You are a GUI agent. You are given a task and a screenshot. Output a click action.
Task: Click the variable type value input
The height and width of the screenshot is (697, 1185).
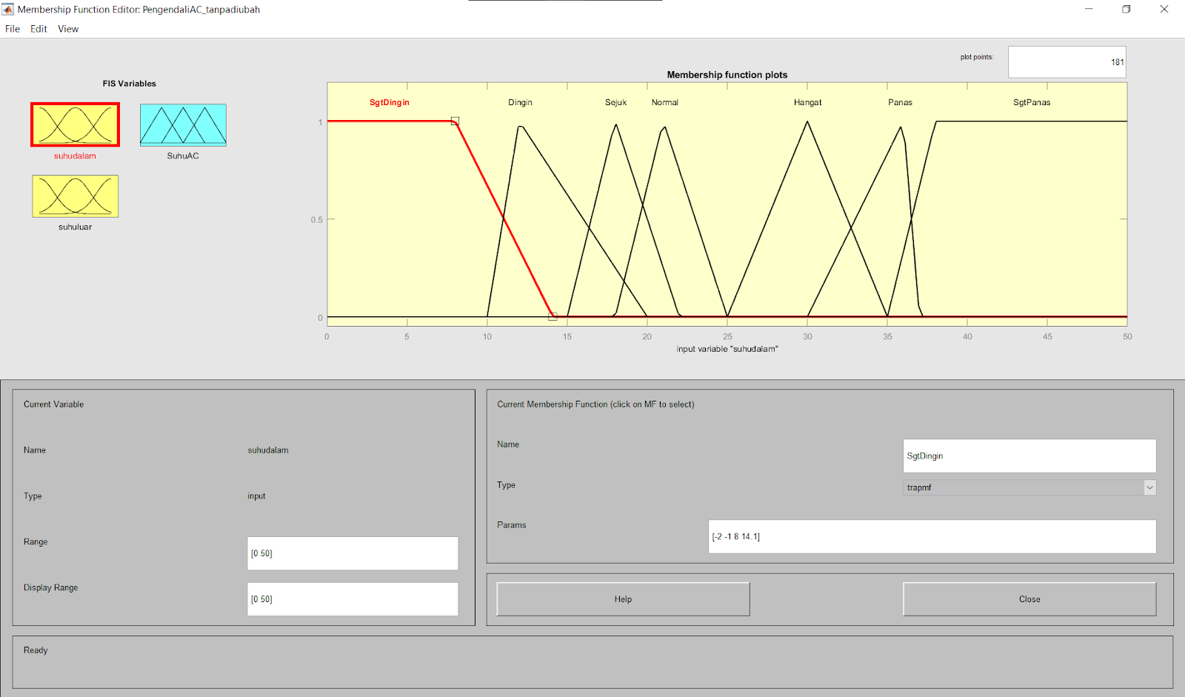[x=256, y=496]
